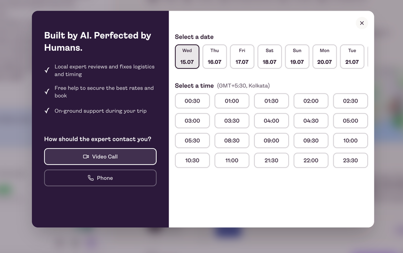Pick Fri 17.07 as the date

pos(242,57)
